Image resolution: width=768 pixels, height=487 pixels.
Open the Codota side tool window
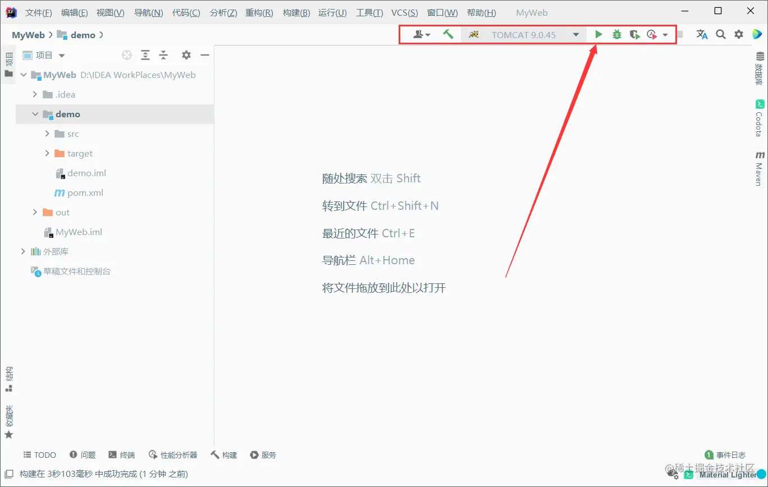pyautogui.click(x=760, y=118)
